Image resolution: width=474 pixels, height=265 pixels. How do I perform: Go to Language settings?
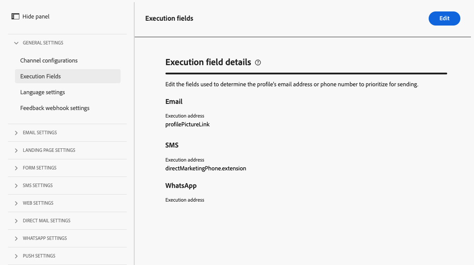click(43, 92)
